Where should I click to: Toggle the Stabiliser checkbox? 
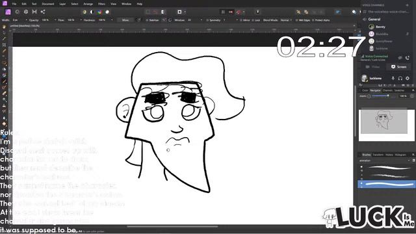coord(147,20)
